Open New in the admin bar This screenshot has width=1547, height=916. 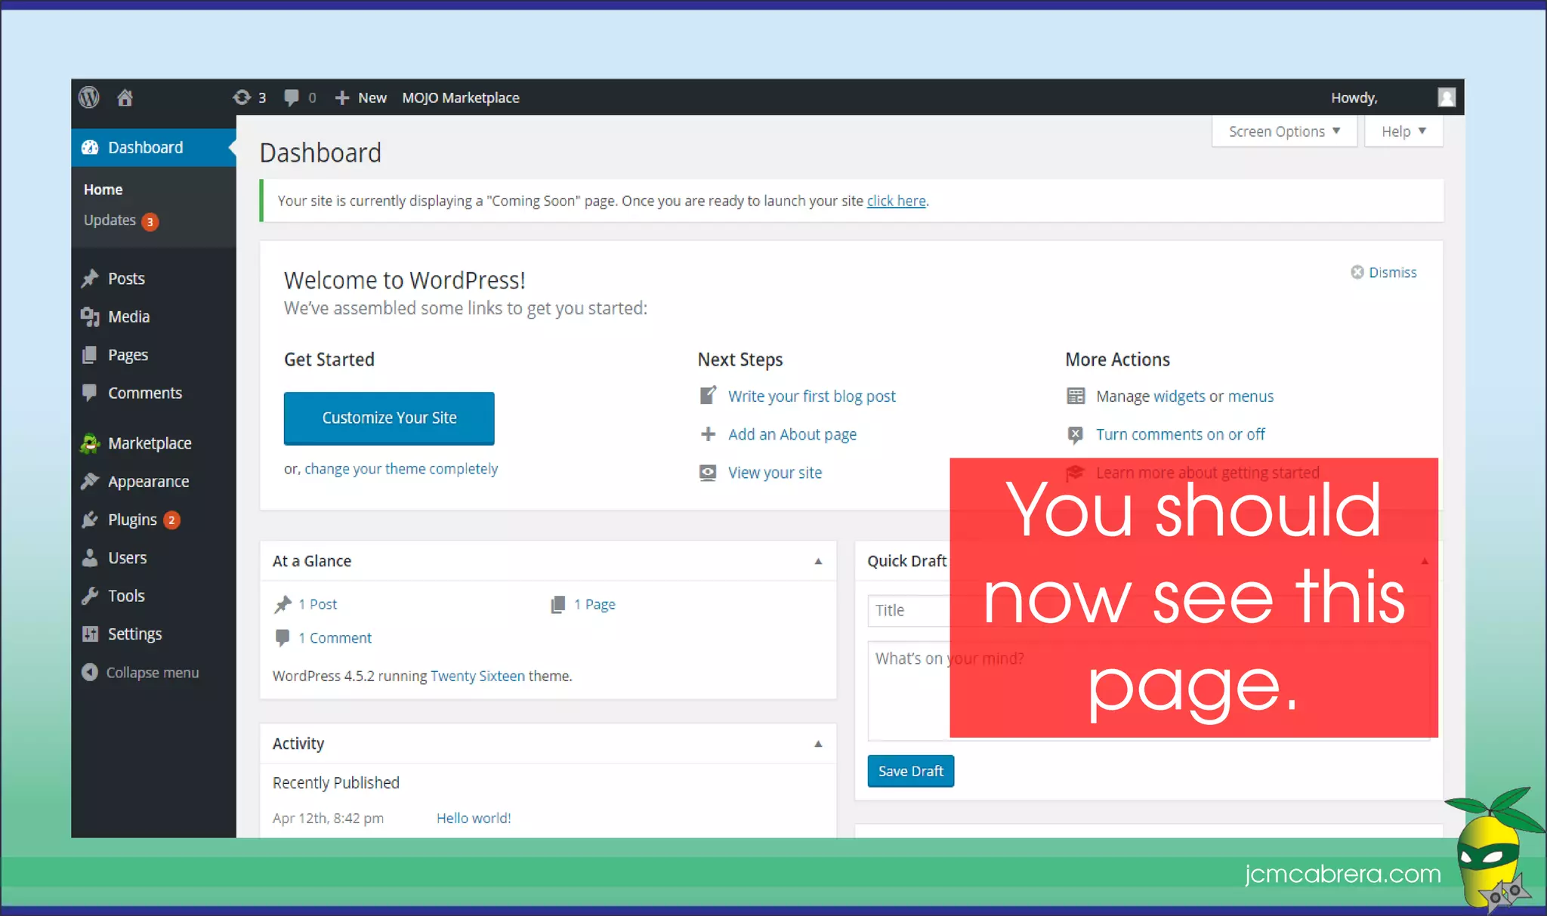point(361,97)
